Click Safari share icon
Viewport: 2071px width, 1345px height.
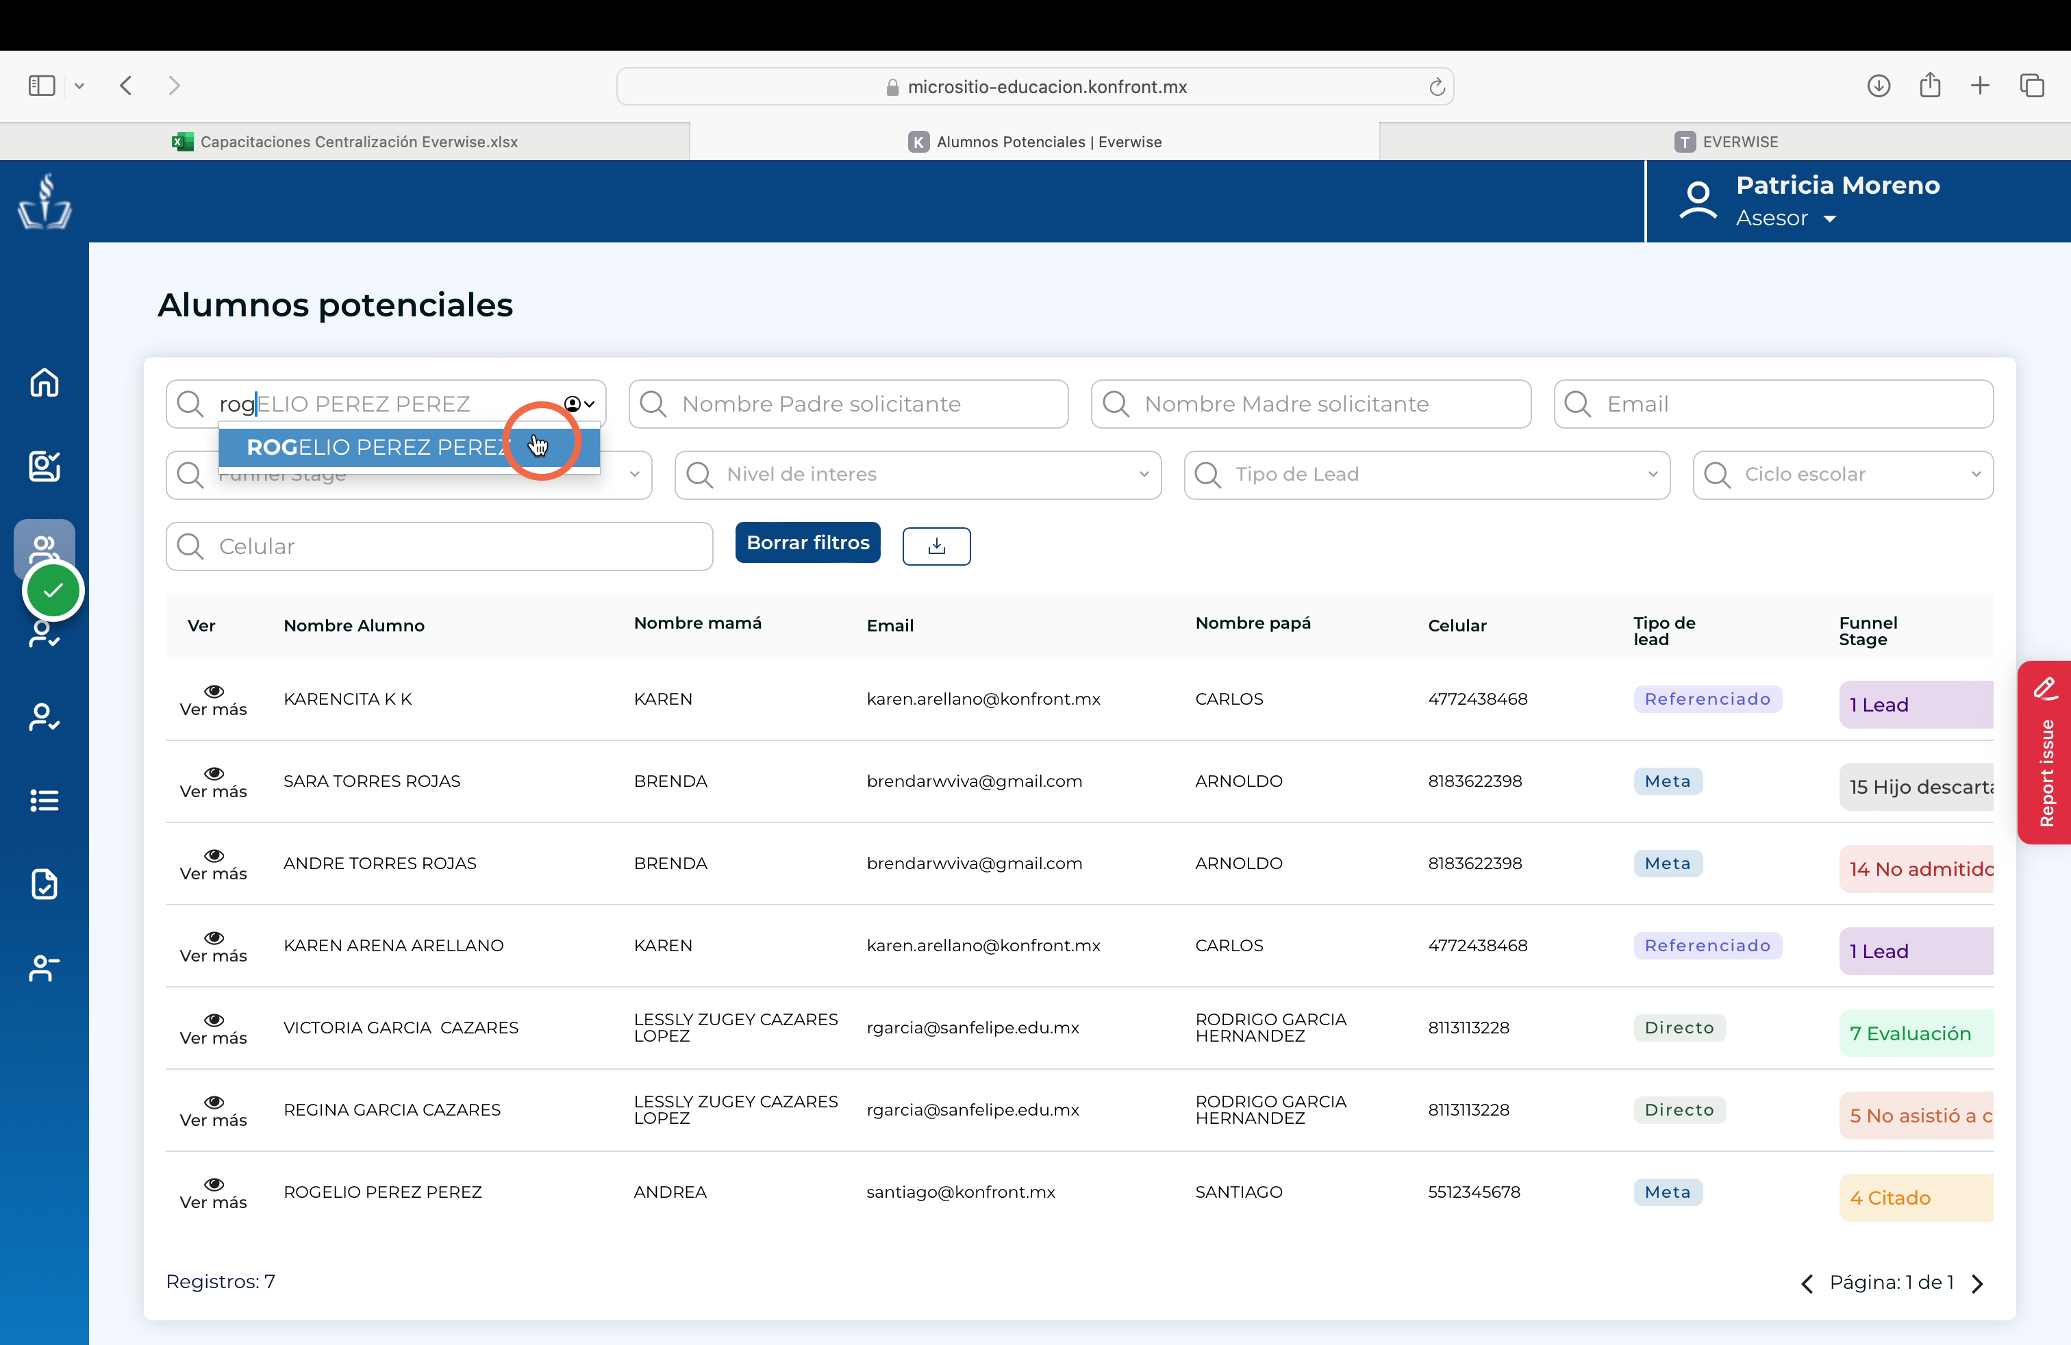point(1930,84)
